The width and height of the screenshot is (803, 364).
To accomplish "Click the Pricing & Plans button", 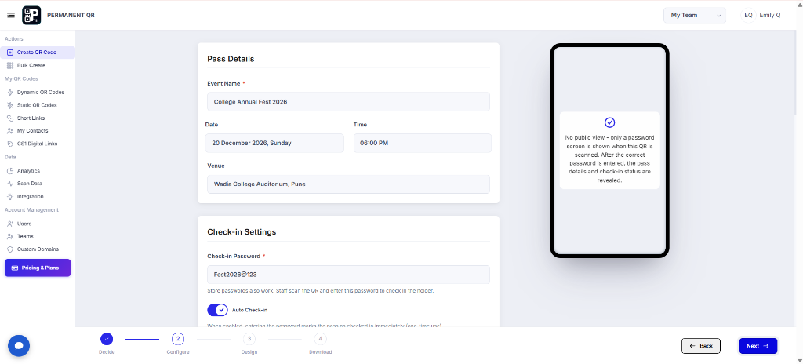I will pos(38,268).
